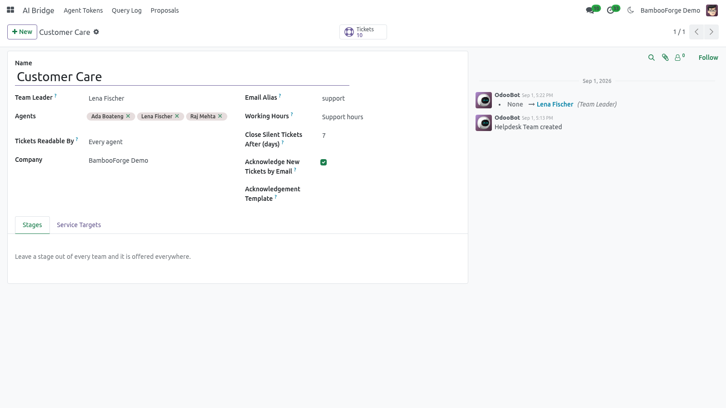Edit the team Name field
726x408 pixels.
coord(182,77)
